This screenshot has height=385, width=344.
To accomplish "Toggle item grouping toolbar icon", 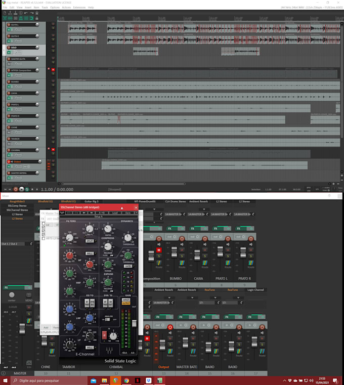I will [10, 18].
